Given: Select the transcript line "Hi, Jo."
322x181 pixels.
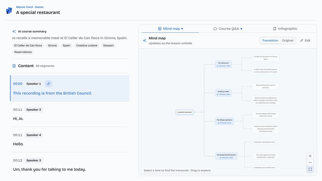Looking at the screenshot, I should point(18,119).
